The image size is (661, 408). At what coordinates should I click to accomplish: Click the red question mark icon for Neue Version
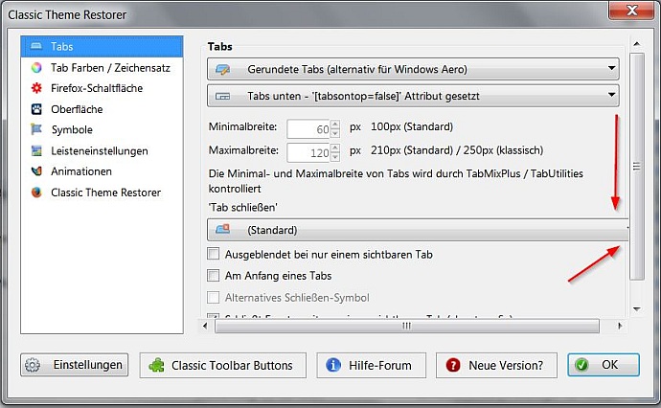pyautogui.click(x=453, y=365)
